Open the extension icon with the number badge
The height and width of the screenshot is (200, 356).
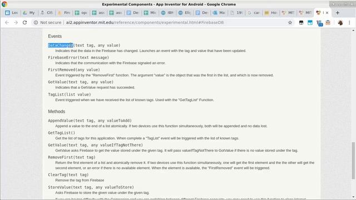tap(319, 23)
